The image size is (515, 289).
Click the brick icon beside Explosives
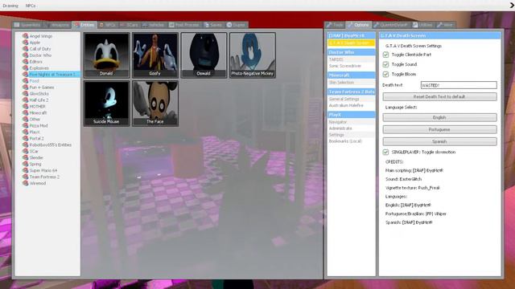click(25, 68)
